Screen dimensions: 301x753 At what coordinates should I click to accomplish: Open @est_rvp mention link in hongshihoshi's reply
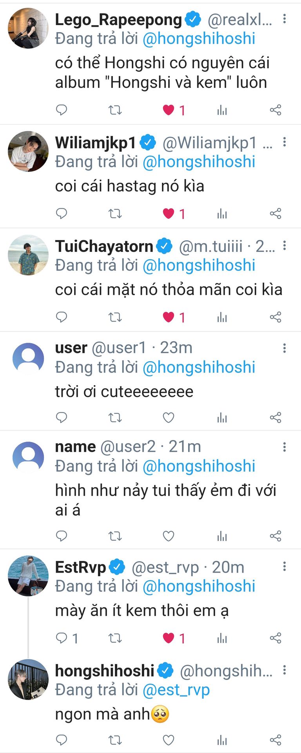pos(176,690)
